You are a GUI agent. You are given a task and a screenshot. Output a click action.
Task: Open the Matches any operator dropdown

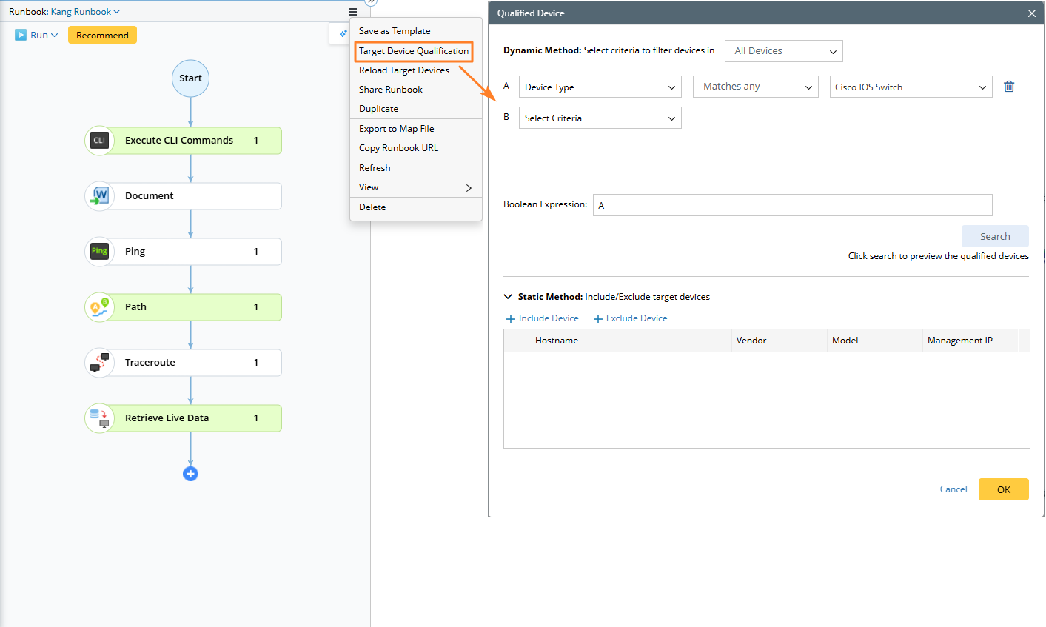point(756,87)
